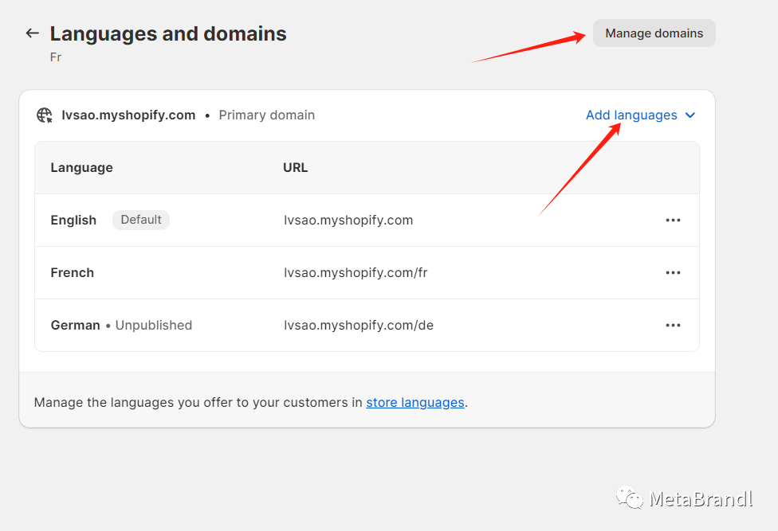Click the Primary domain label
The width and height of the screenshot is (778, 531).
[267, 115]
